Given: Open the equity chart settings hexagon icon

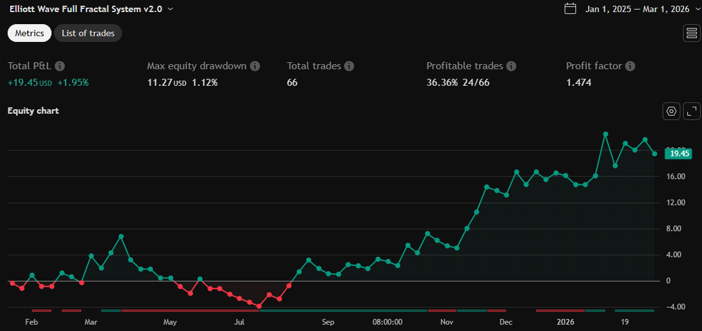Looking at the screenshot, I should click(671, 111).
